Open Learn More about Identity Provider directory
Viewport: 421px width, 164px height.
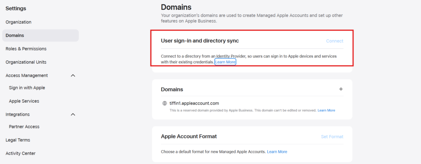point(225,62)
